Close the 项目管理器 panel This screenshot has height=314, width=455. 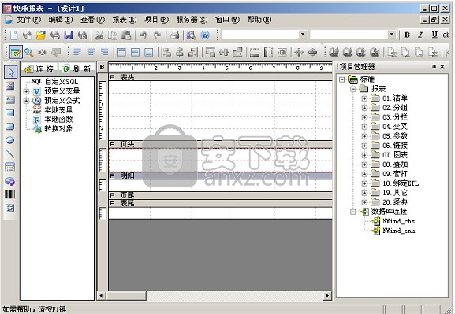click(x=442, y=67)
